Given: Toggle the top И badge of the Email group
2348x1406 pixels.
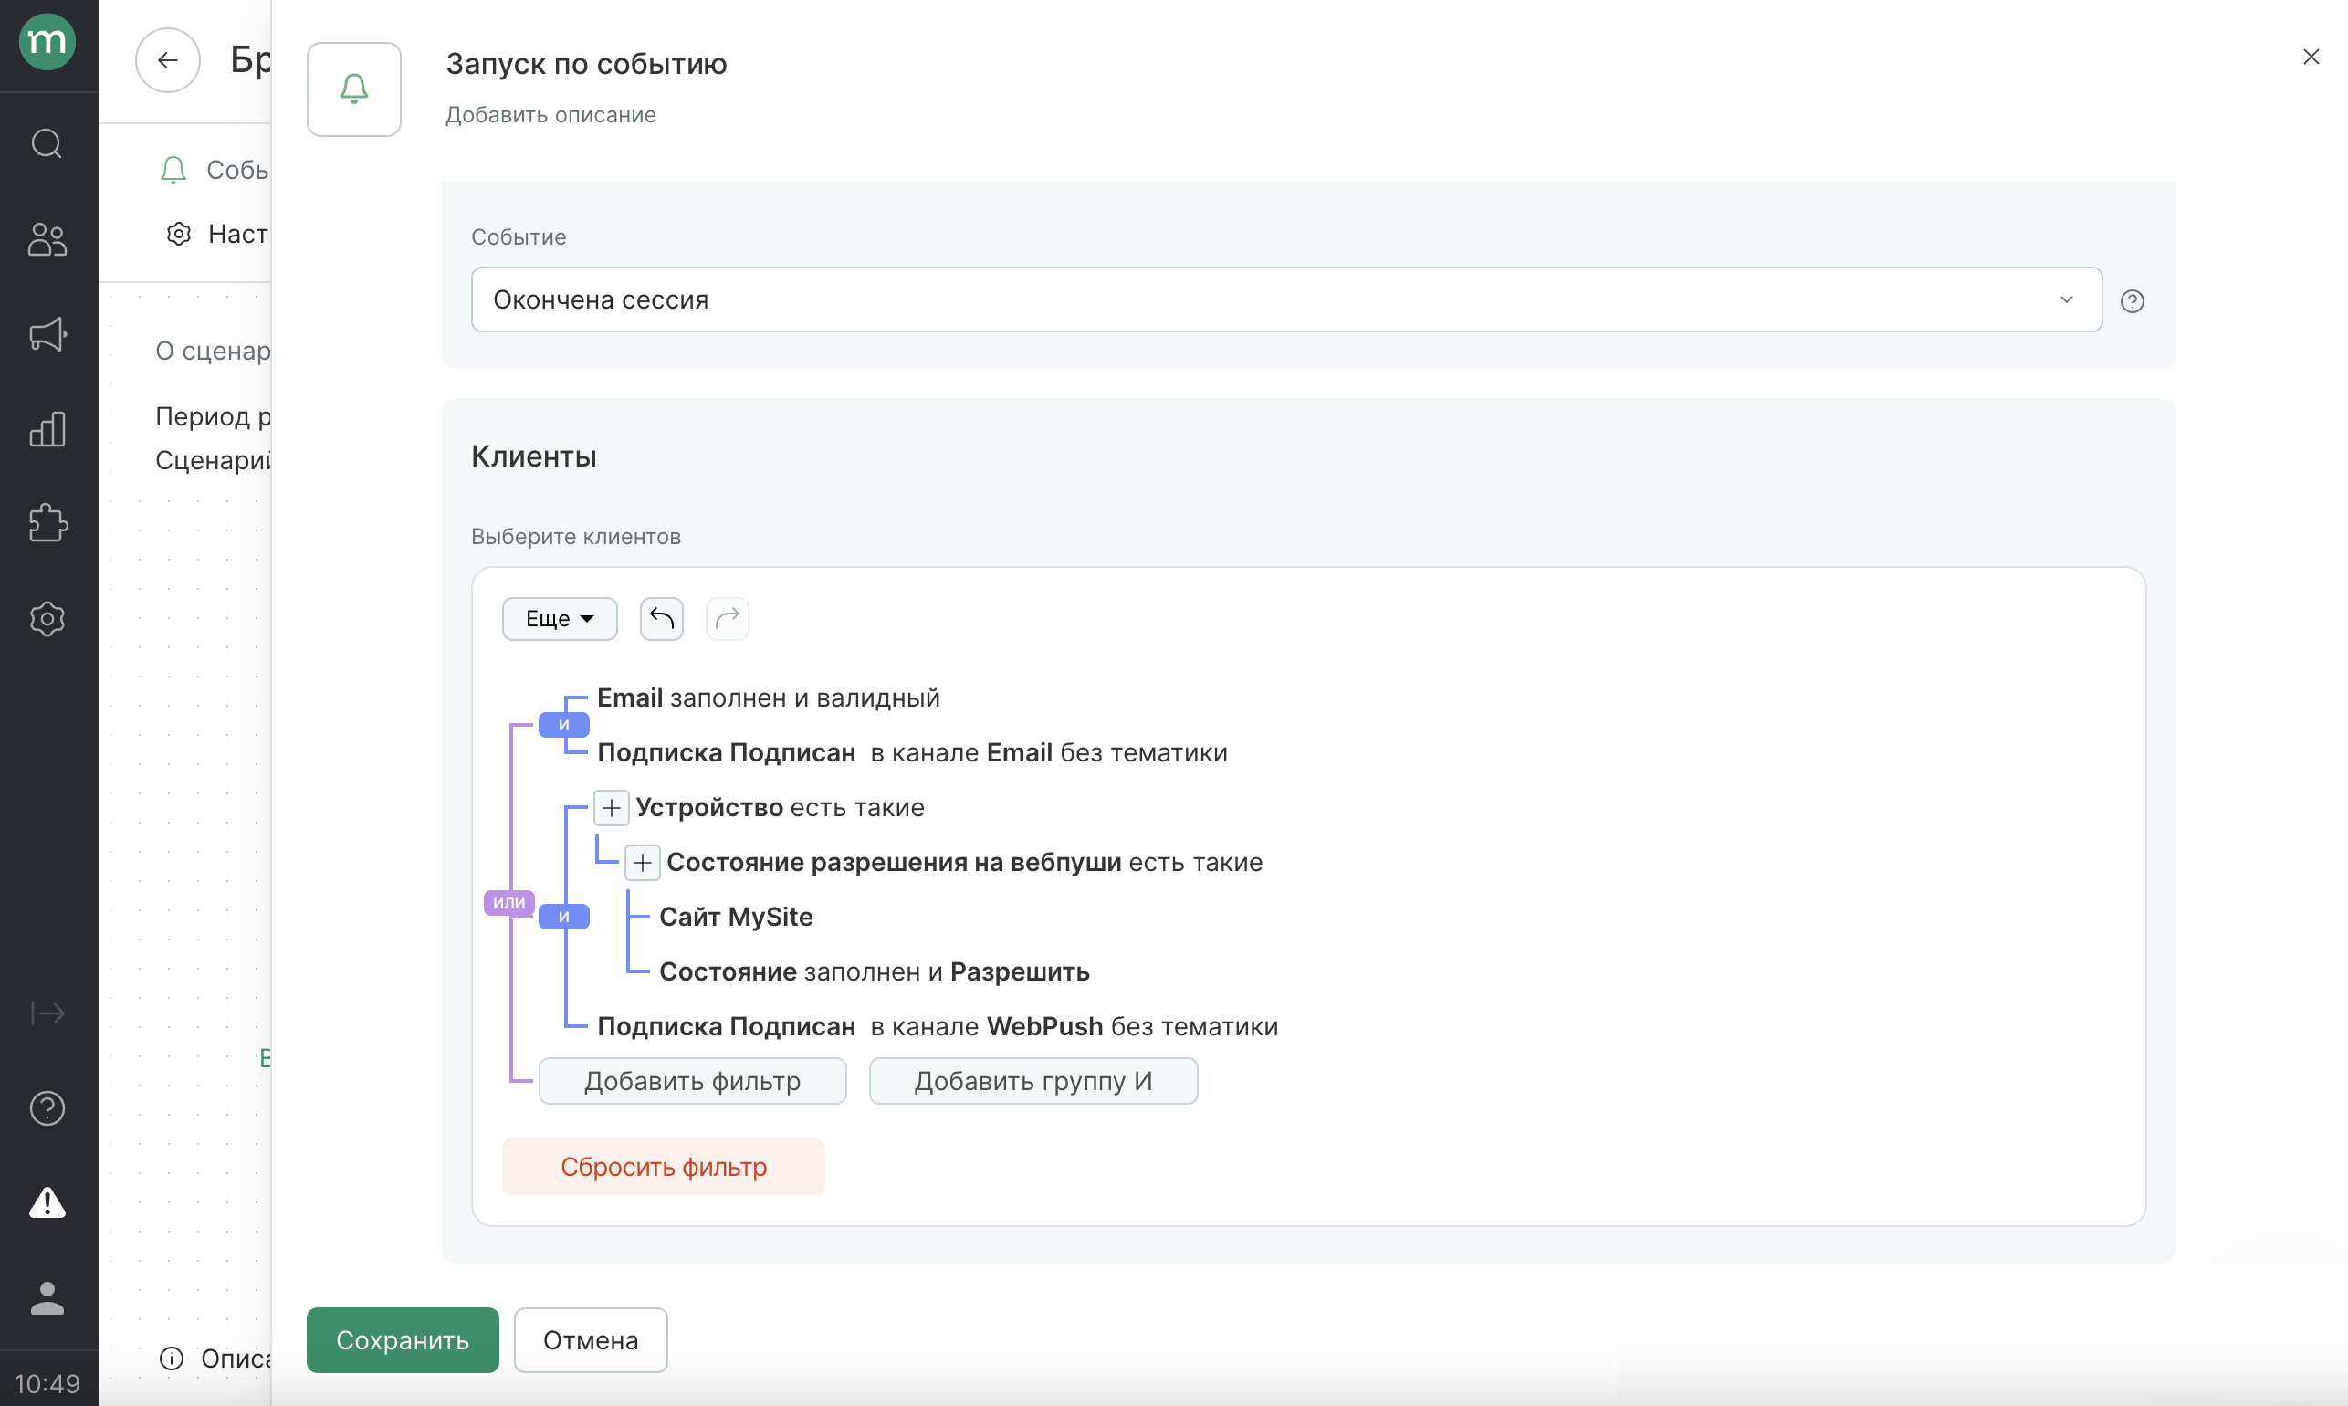Looking at the screenshot, I should (x=563, y=726).
